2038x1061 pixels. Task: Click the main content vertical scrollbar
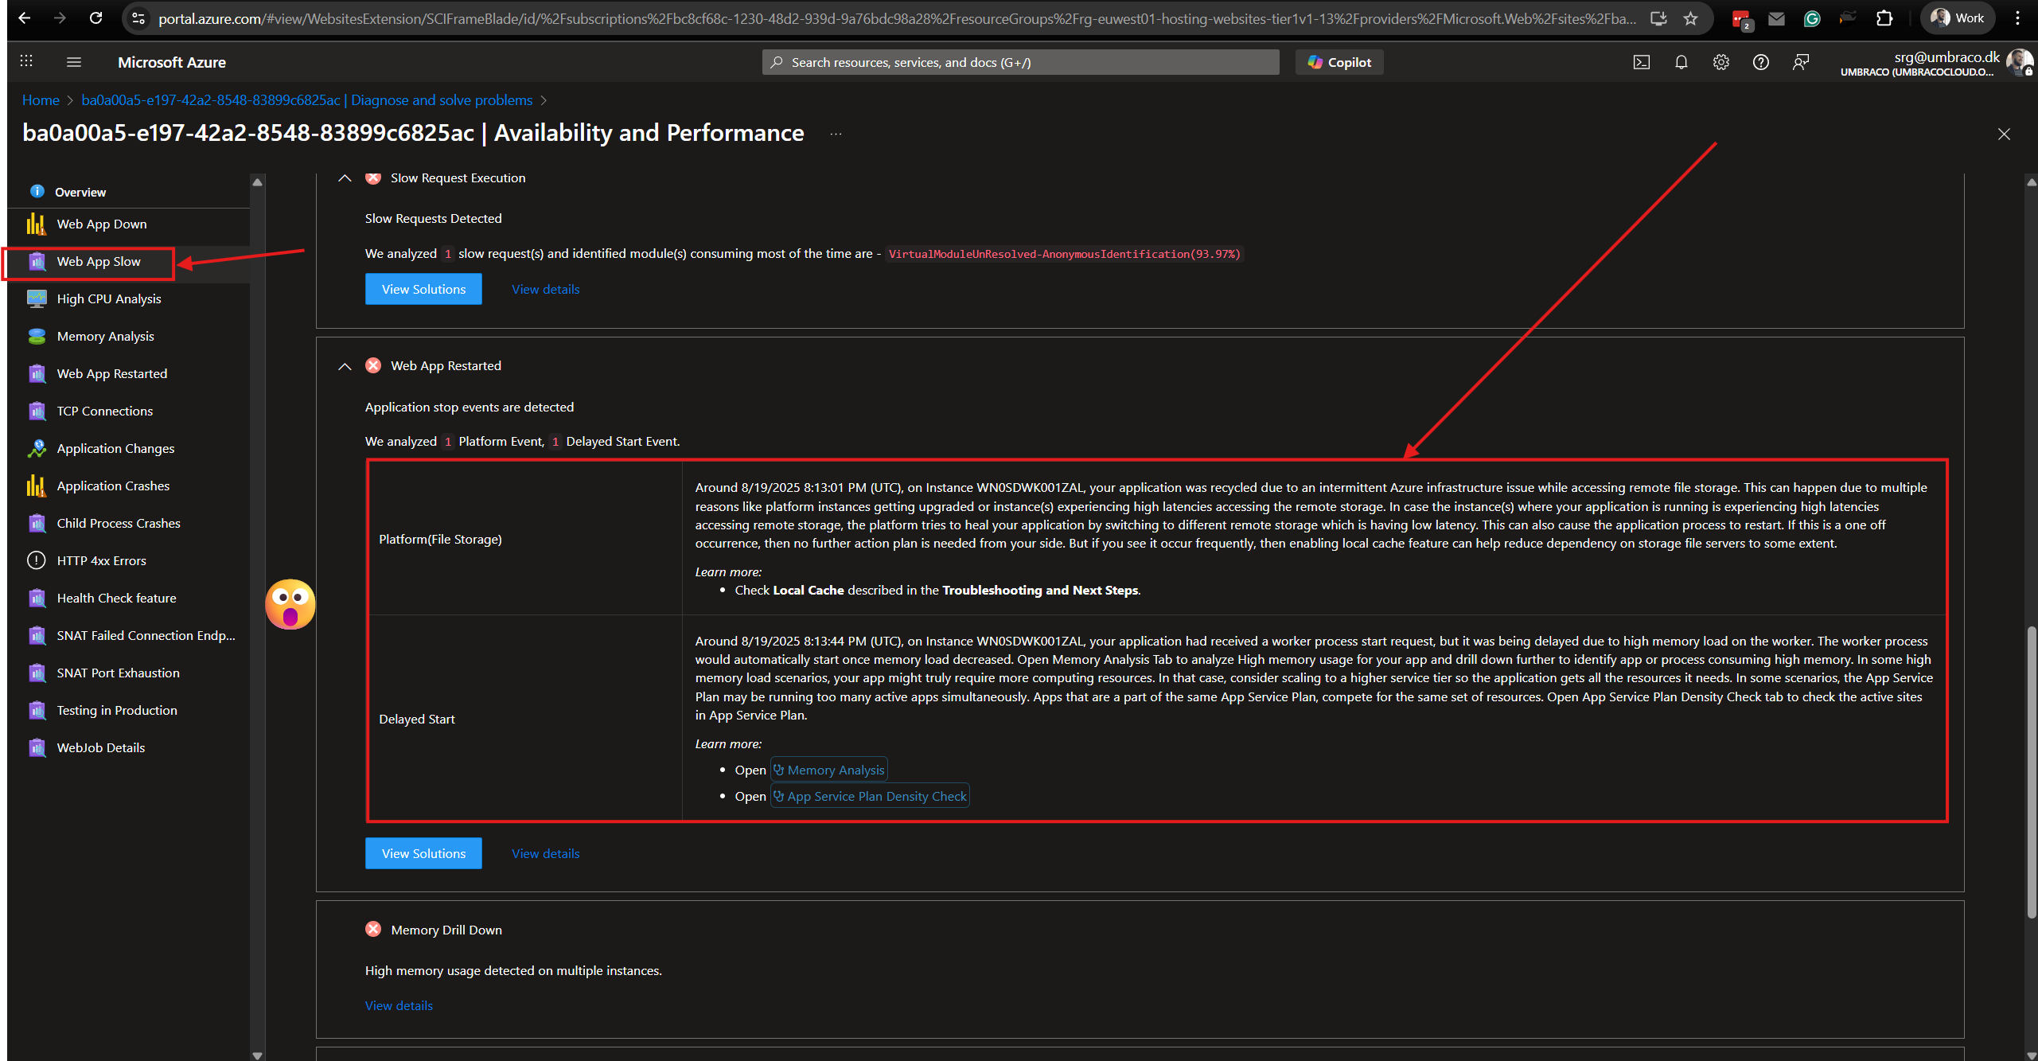[x=2030, y=772]
